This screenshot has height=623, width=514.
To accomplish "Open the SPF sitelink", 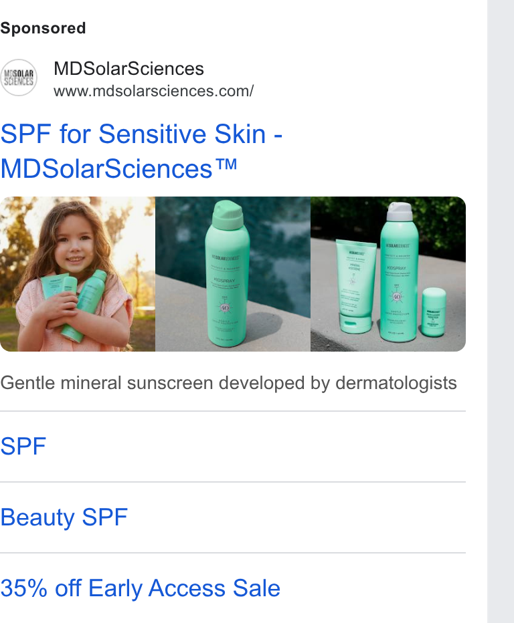I will [23, 446].
